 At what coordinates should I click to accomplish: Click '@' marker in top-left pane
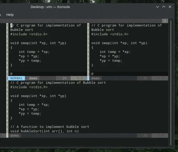pos(11,74)
